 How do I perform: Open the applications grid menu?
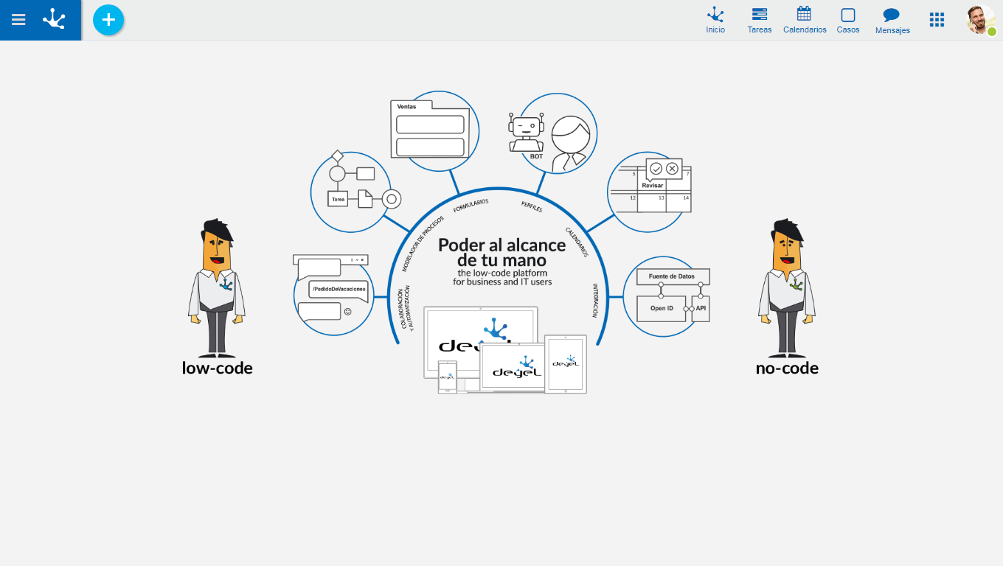[x=937, y=20]
